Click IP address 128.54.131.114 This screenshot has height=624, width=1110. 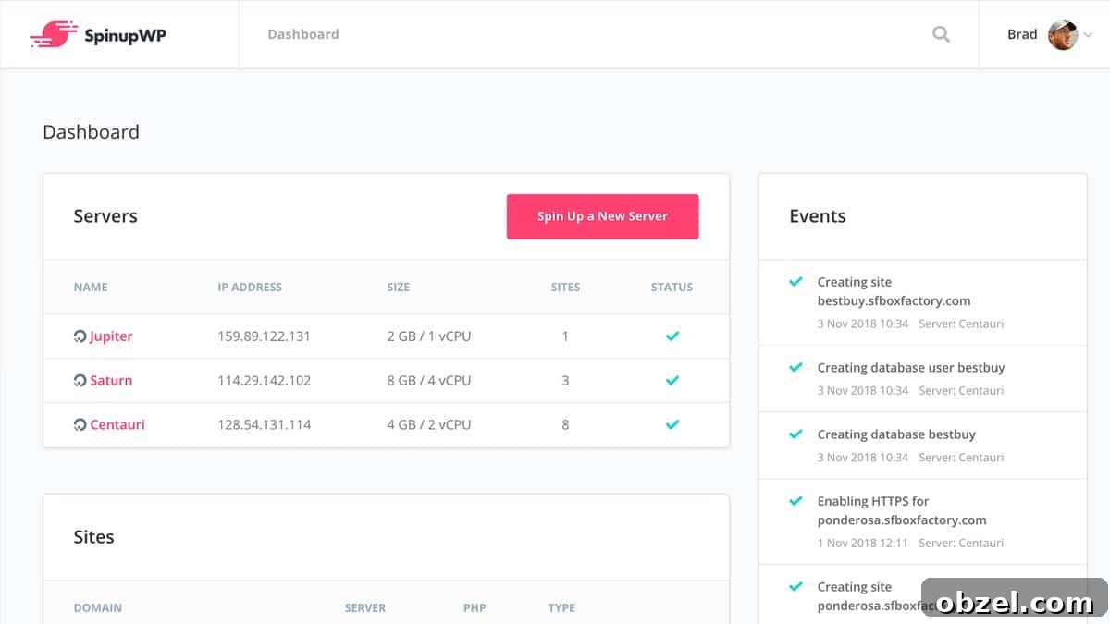(265, 425)
